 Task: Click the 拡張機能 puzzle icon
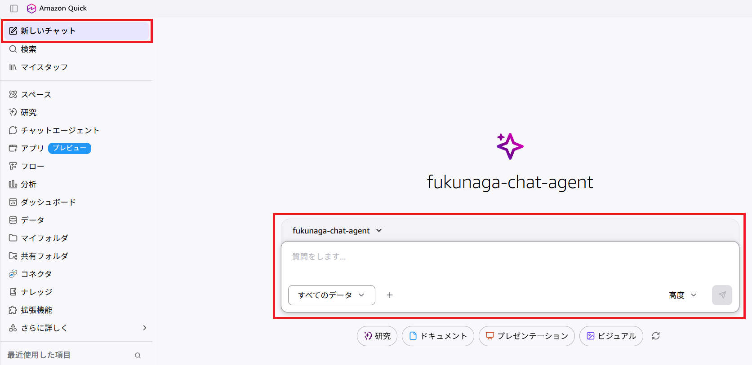pyautogui.click(x=13, y=310)
